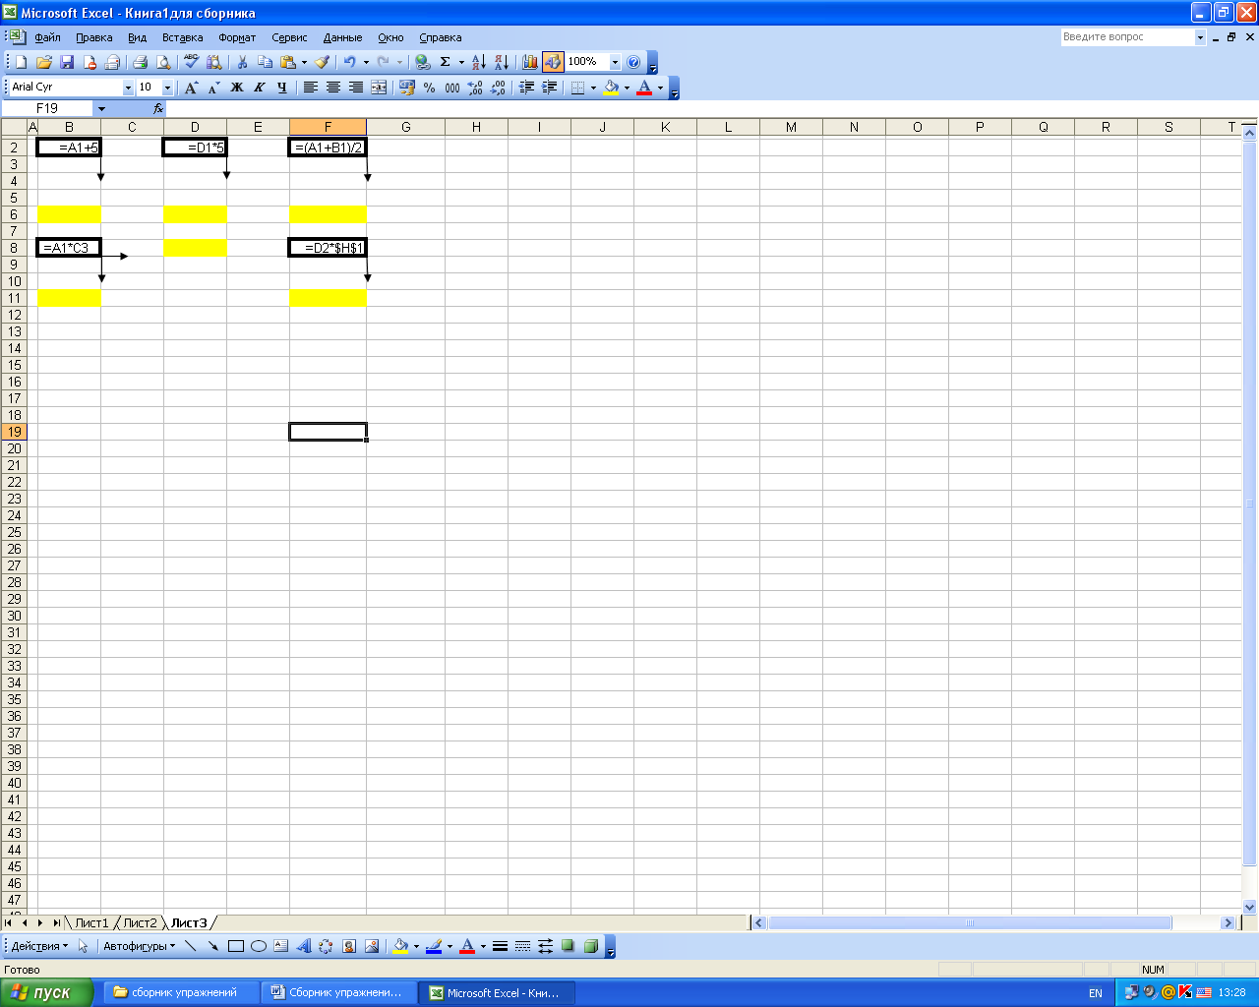1259x1007 pixels.
Task: Open the Действия dropdown menu
Action: [39, 946]
